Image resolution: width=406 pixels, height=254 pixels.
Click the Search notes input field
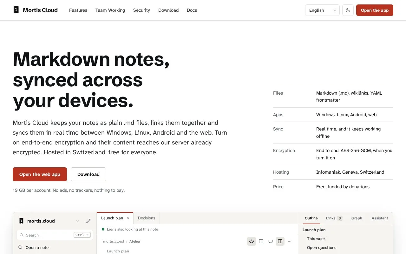tap(55, 235)
